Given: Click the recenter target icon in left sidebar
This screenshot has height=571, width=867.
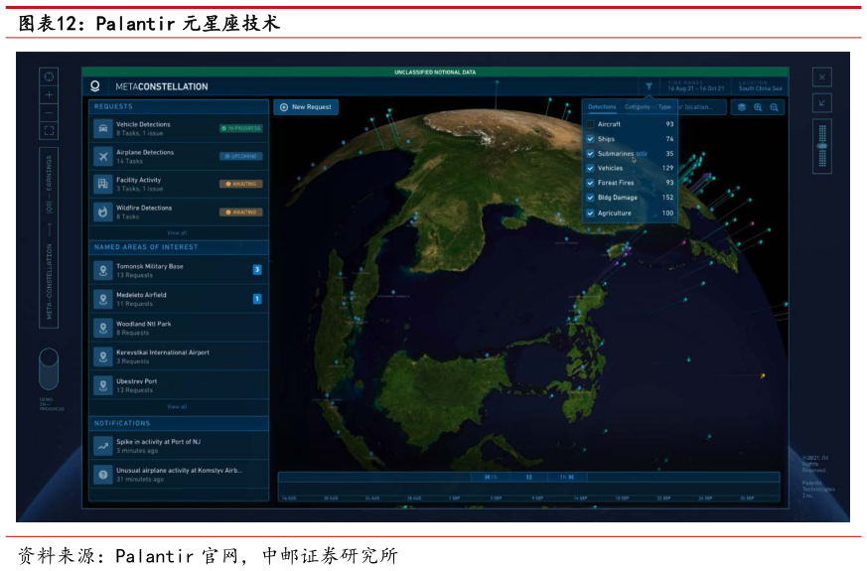Looking at the screenshot, I should (x=50, y=76).
